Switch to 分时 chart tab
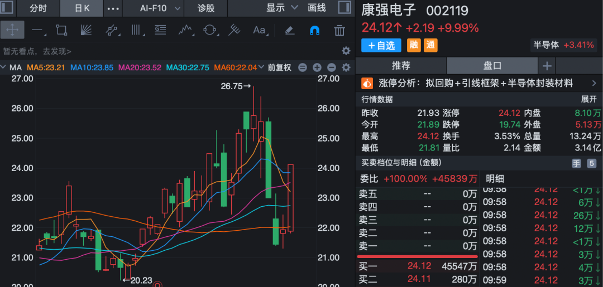This screenshot has height=287, width=603. tap(38, 8)
